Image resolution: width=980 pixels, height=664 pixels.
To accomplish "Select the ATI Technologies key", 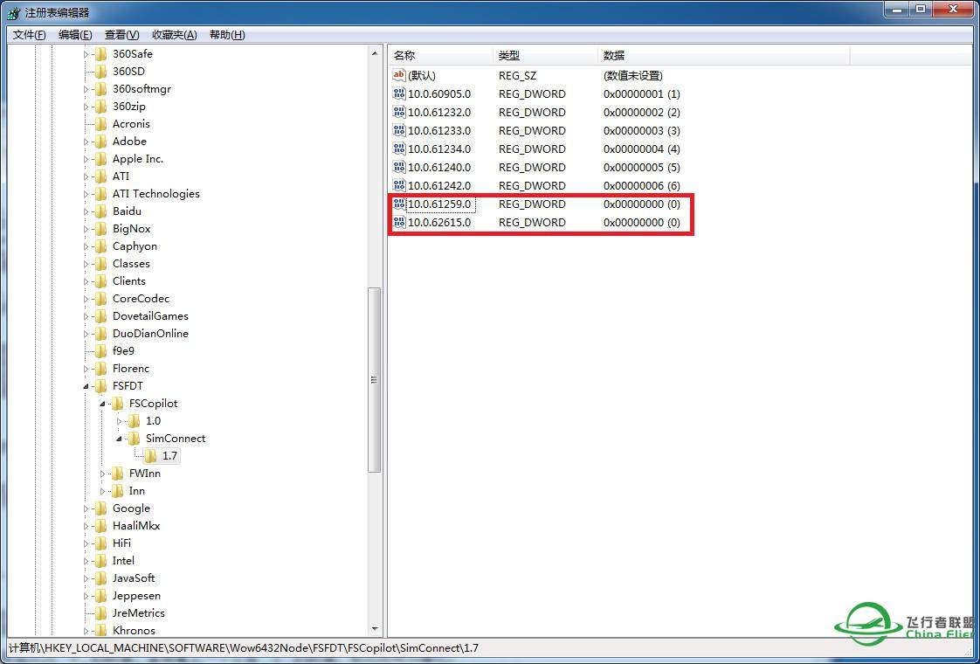I will 156,194.
